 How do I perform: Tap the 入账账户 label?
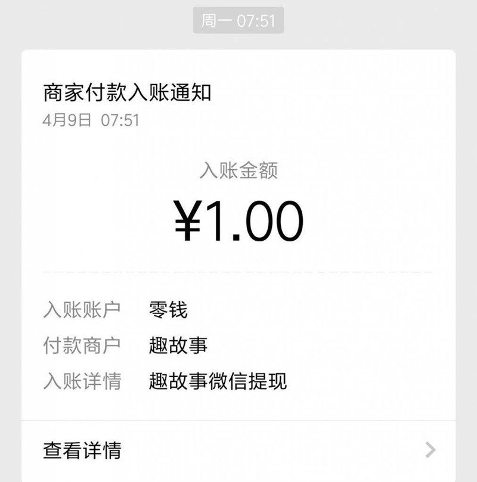[82, 310]
